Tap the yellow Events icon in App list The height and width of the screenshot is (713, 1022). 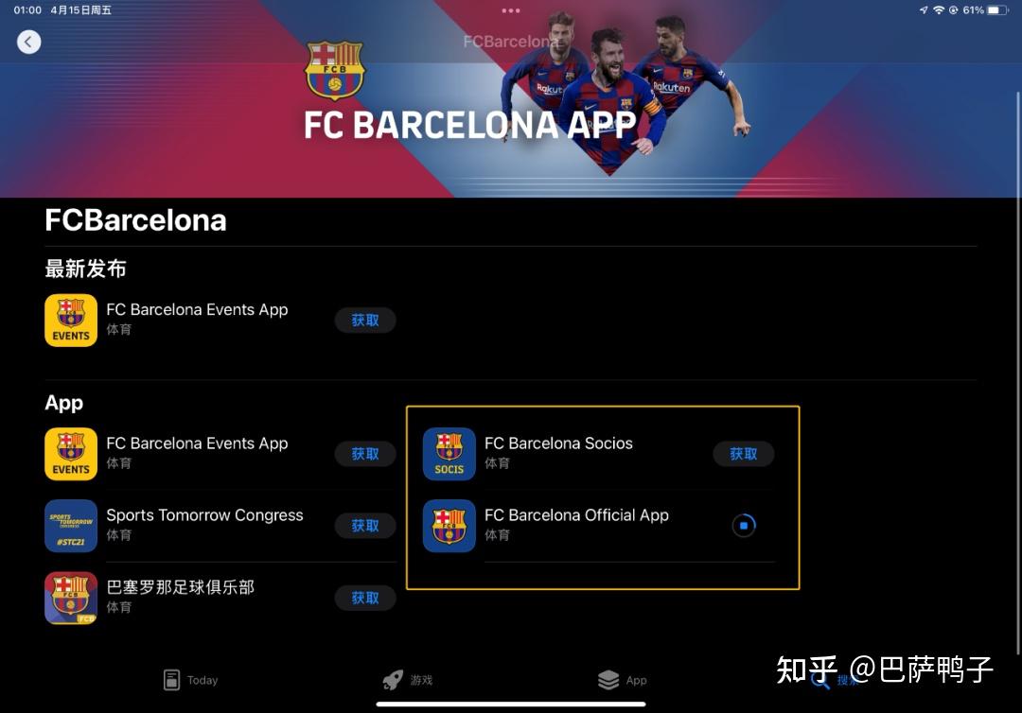71,454
